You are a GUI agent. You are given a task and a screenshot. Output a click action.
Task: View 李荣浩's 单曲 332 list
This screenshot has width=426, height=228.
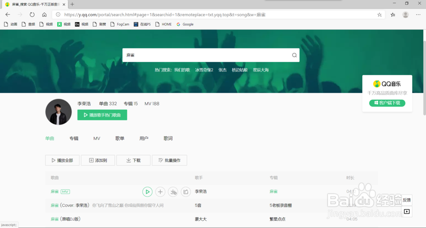[x=108, y=103]
